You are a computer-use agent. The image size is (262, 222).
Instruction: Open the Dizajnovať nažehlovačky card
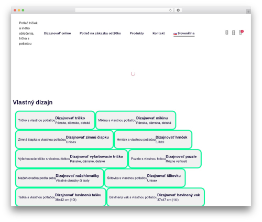click(x=60, y=178)
